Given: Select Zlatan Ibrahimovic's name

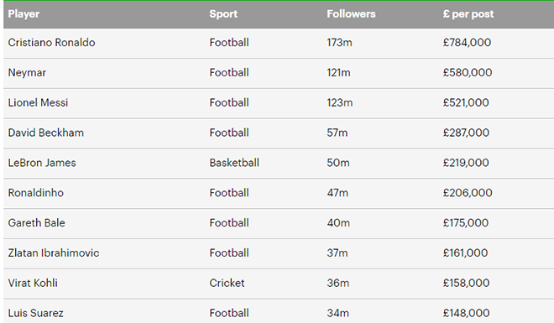Looking at the screenshot, I should (x=54, y=253).
